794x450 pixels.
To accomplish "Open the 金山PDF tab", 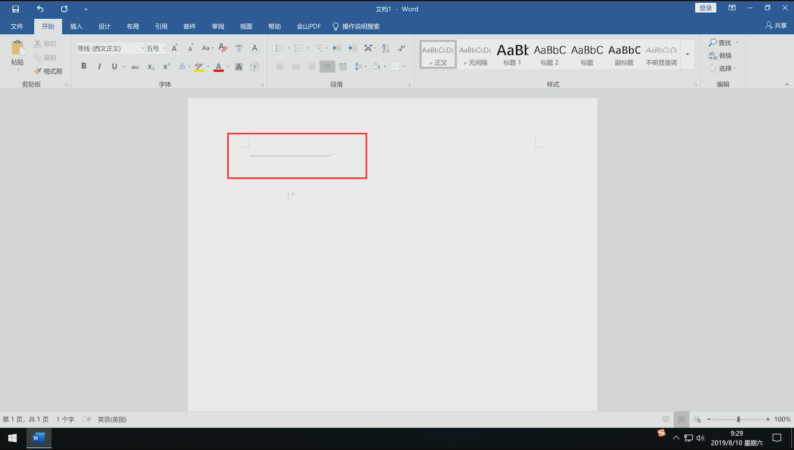I will (309, 26).
